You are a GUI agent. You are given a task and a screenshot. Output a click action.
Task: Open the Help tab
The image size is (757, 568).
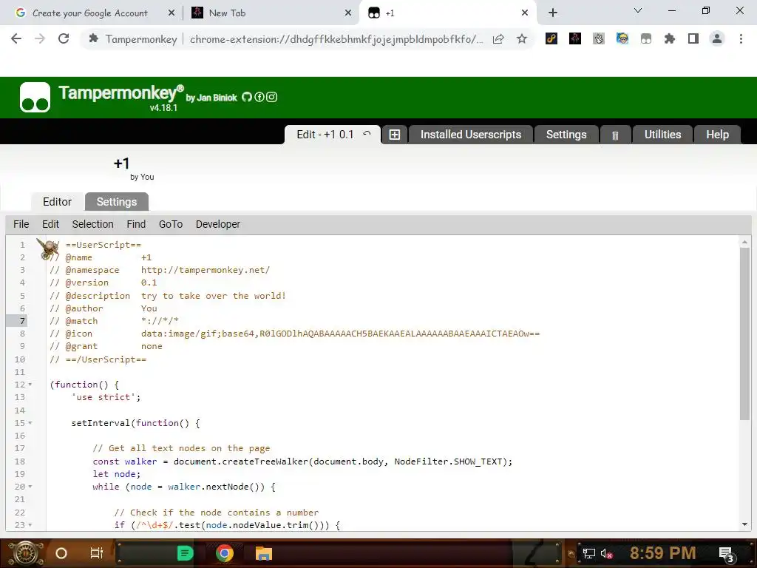tap(717, 135)
